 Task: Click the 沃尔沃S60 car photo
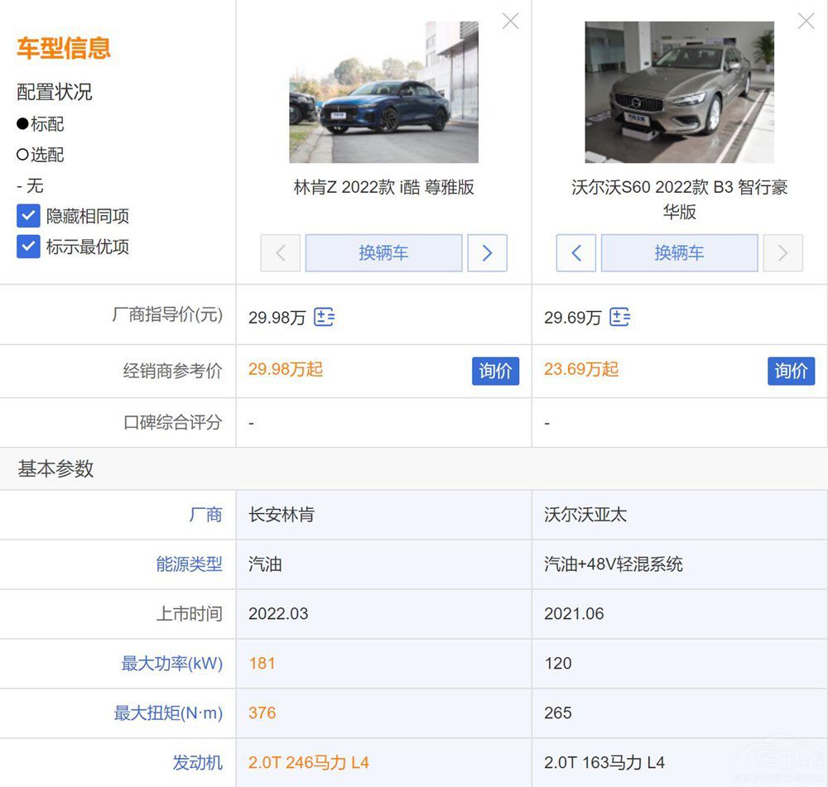[679, 91]
